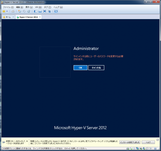Click the floppy drive status icon
Image resolution: width=161 pixels, height=151 pixels.
134,148
